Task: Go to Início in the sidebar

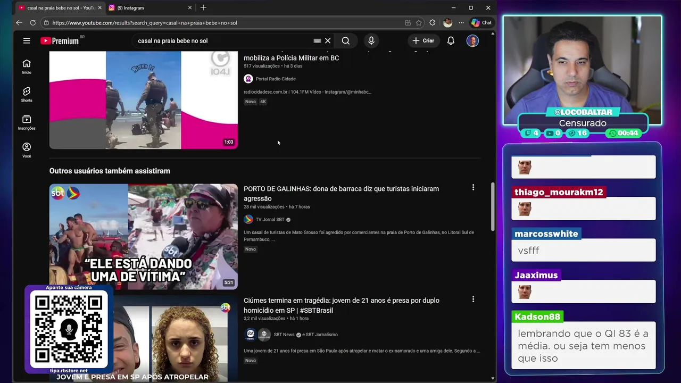Action: point(27,66)
